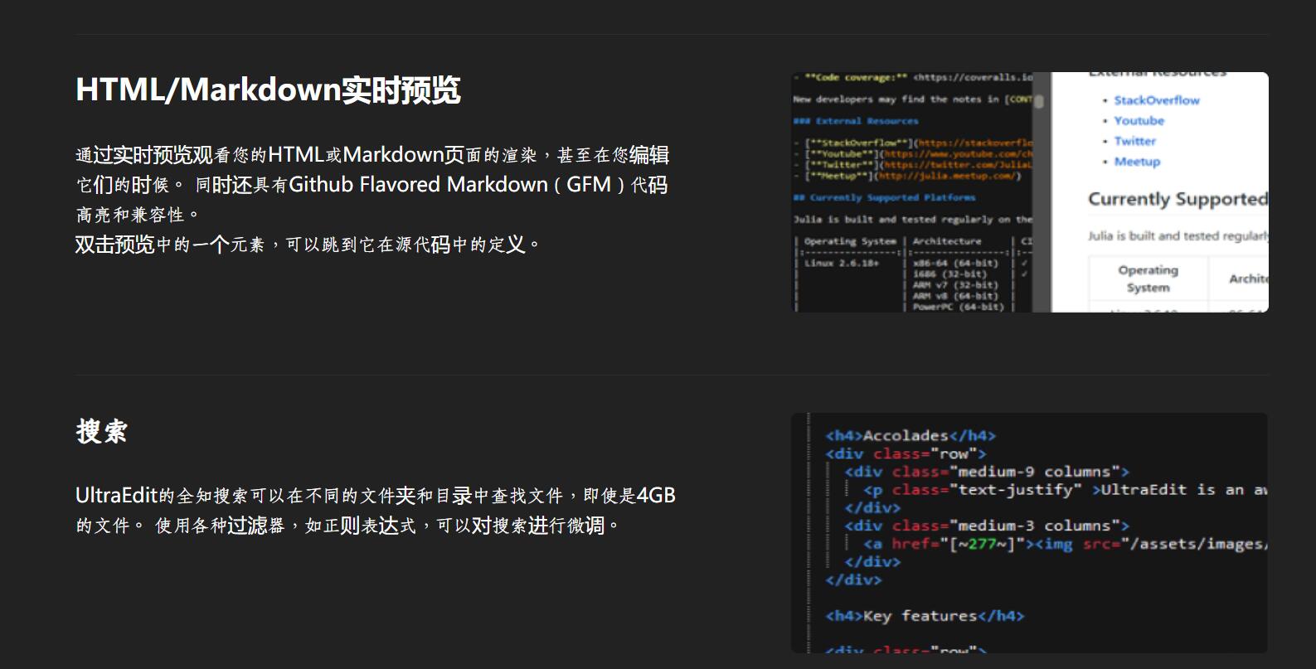Click the line mentioning 使用各种过滤器
Viewport: 1316px width, 669px height.
tap(388, 526)
